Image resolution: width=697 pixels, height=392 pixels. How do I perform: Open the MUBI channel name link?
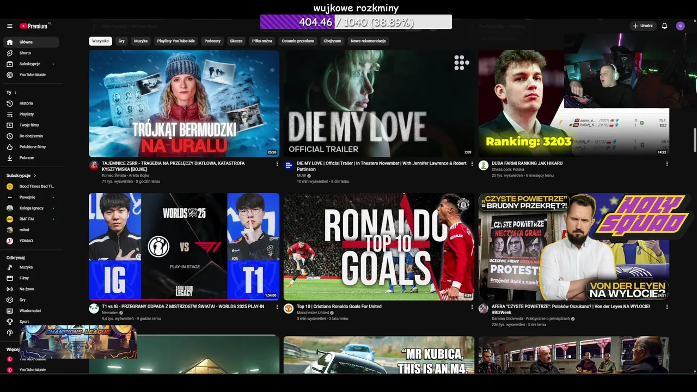(301, 175)
